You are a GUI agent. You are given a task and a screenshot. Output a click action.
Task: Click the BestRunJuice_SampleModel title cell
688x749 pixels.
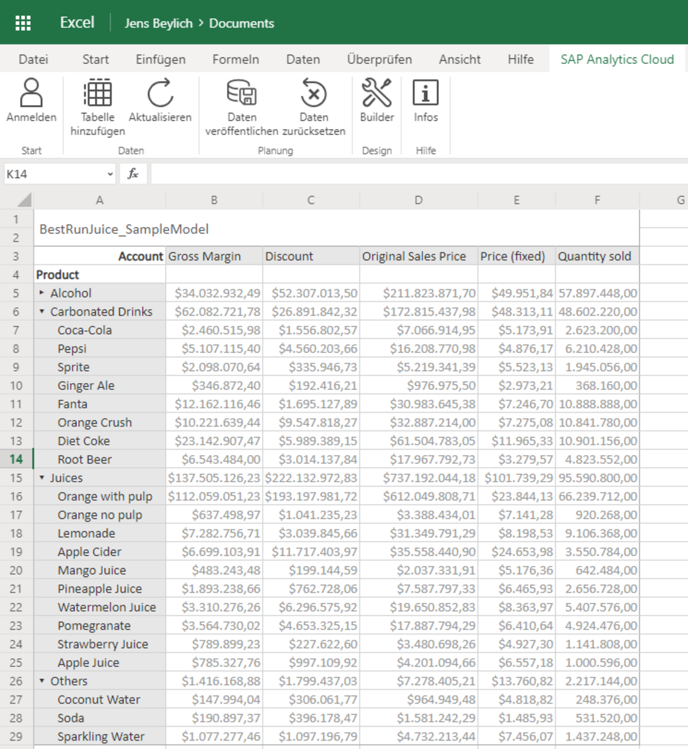pos(336,229)
